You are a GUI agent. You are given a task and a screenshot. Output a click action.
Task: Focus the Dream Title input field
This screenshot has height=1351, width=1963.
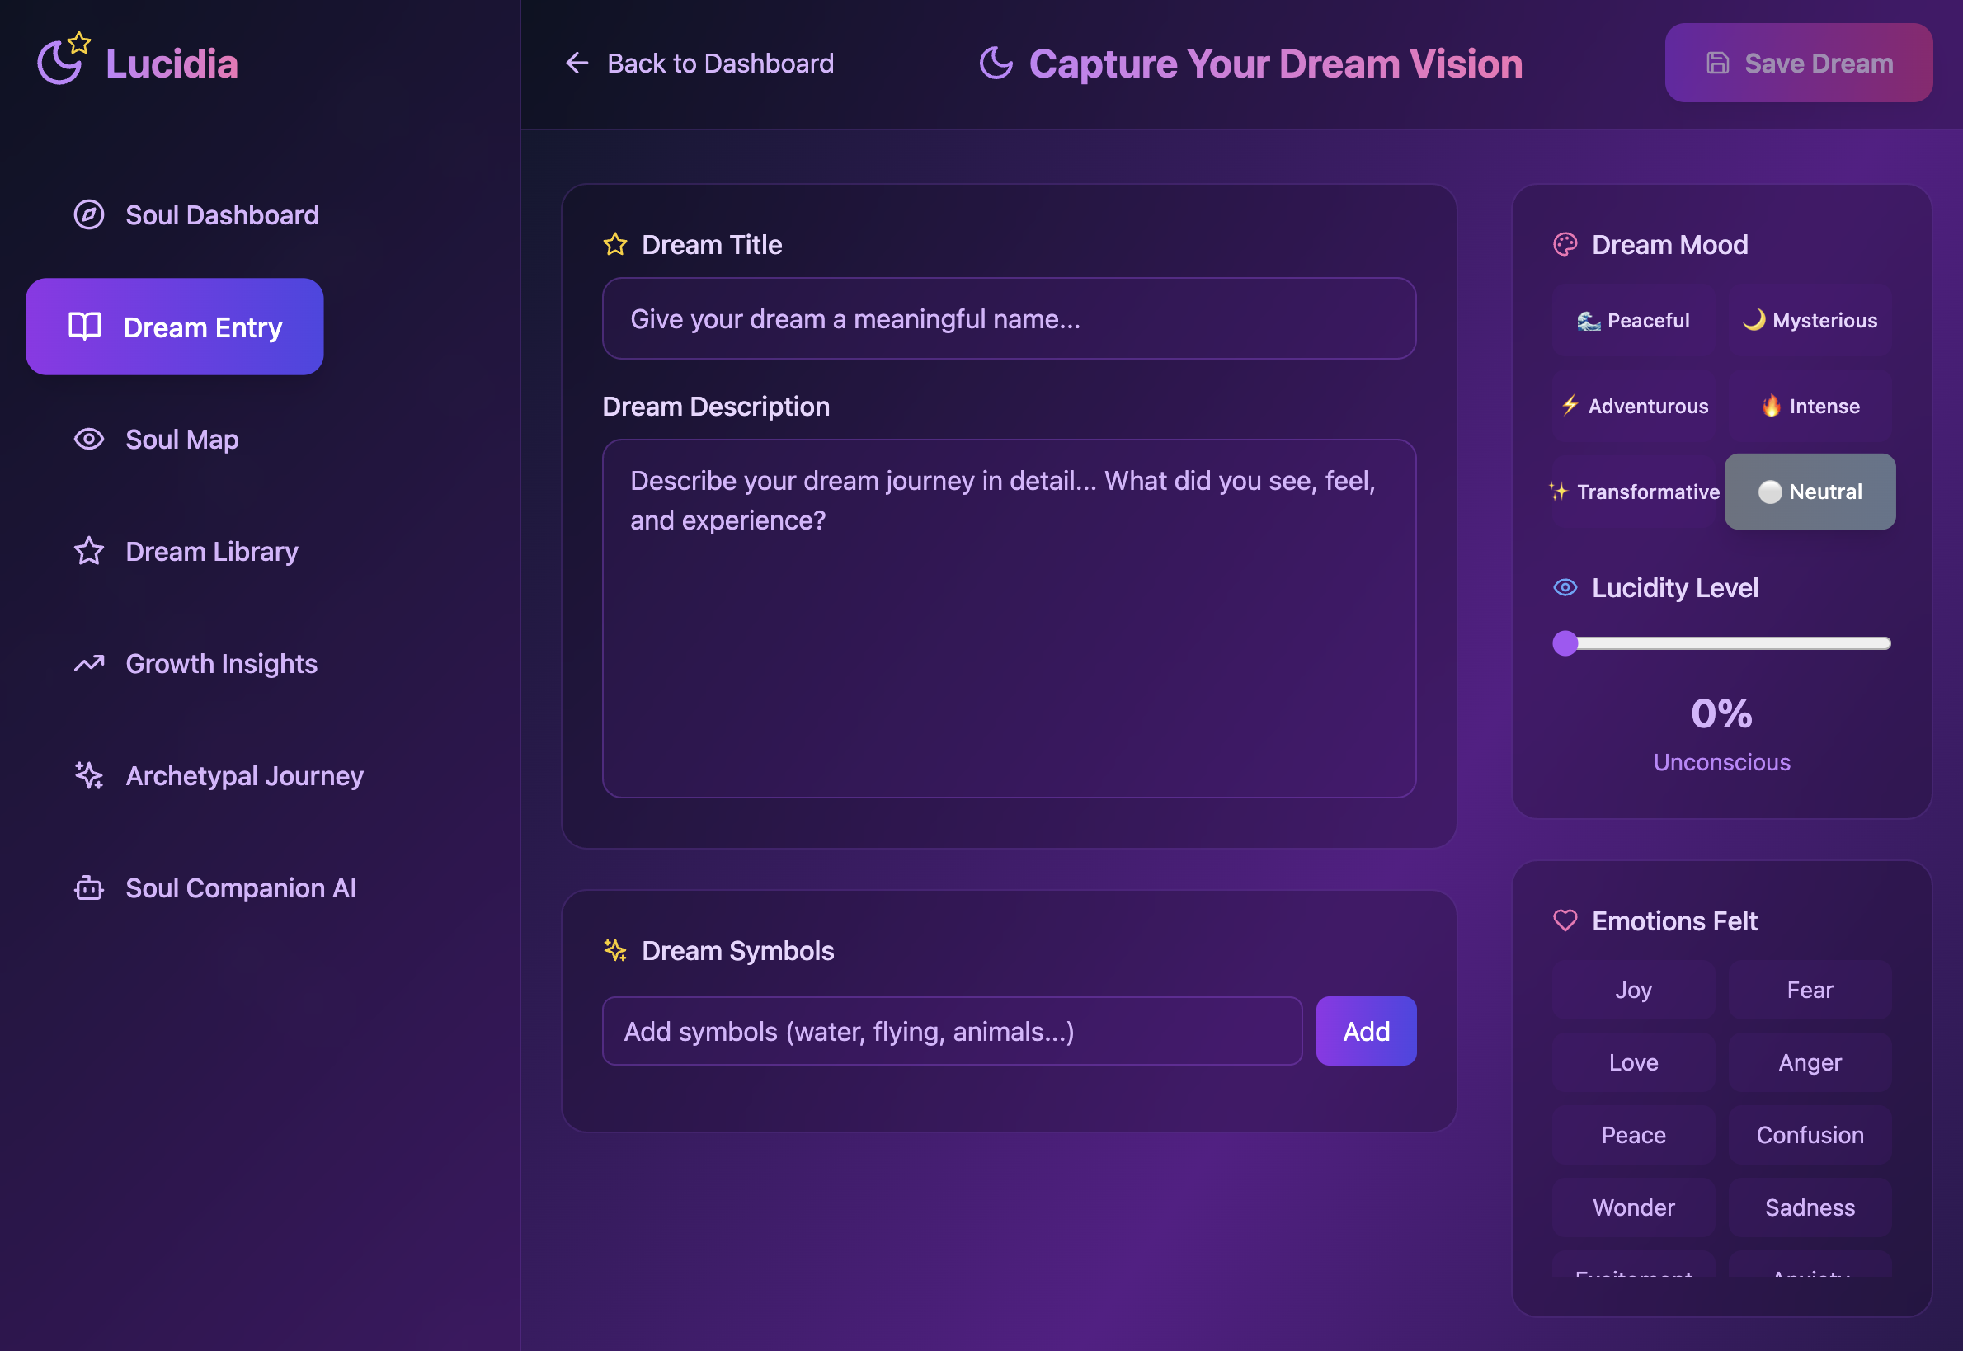point(1008,319)
